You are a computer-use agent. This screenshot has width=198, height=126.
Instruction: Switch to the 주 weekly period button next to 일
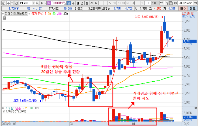click(73, 3)
